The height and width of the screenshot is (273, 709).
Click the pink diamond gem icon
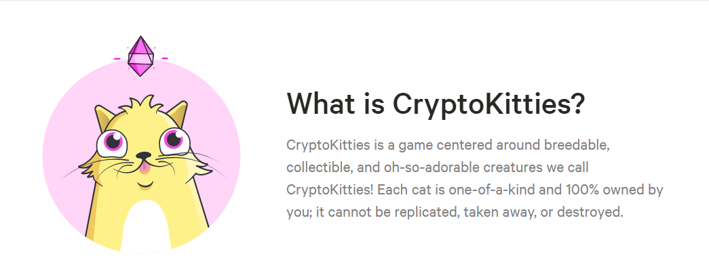coord(141,56)
